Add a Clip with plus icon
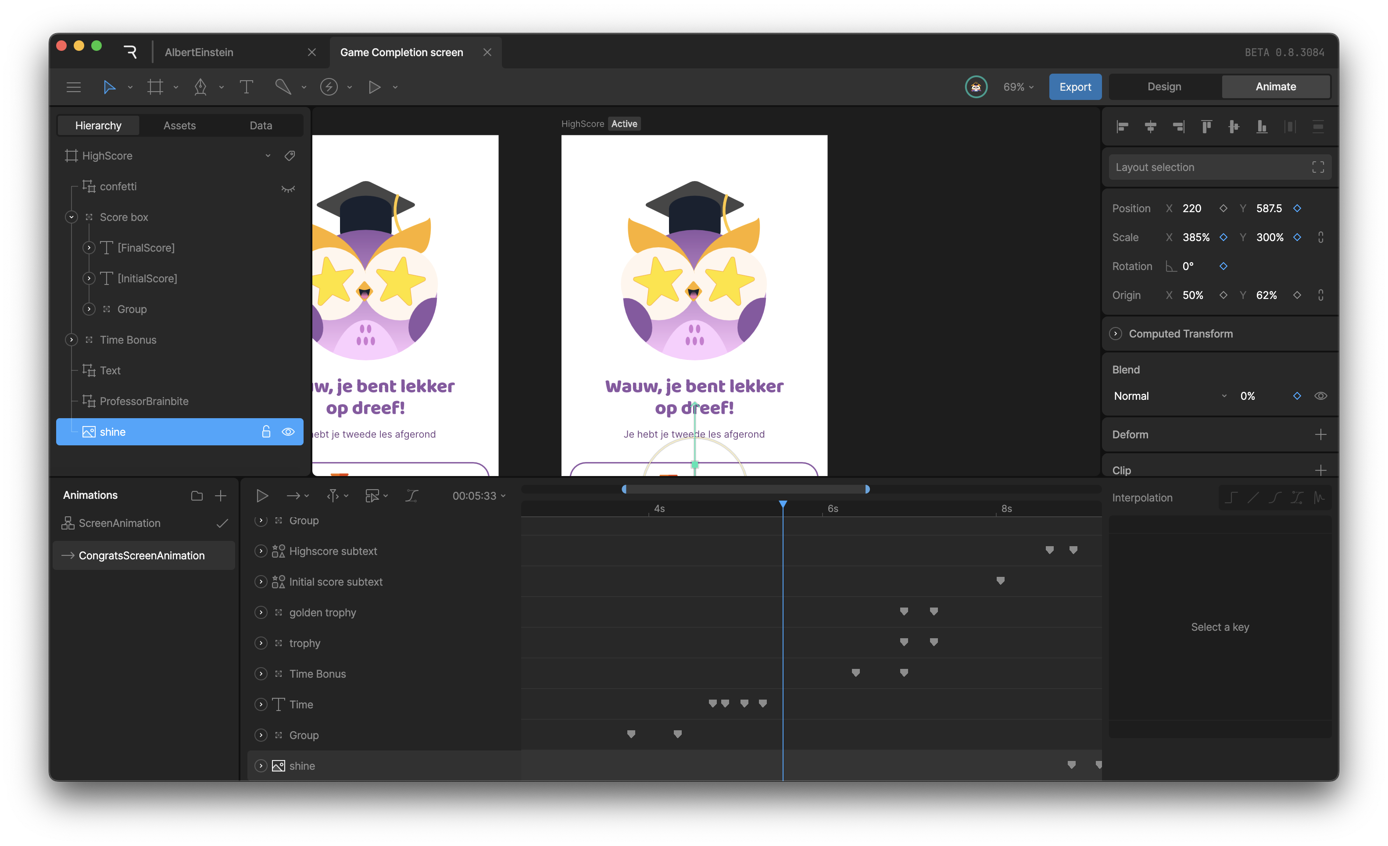Viewport: 1388px width, 846px height. click(x=1320, y=470)
